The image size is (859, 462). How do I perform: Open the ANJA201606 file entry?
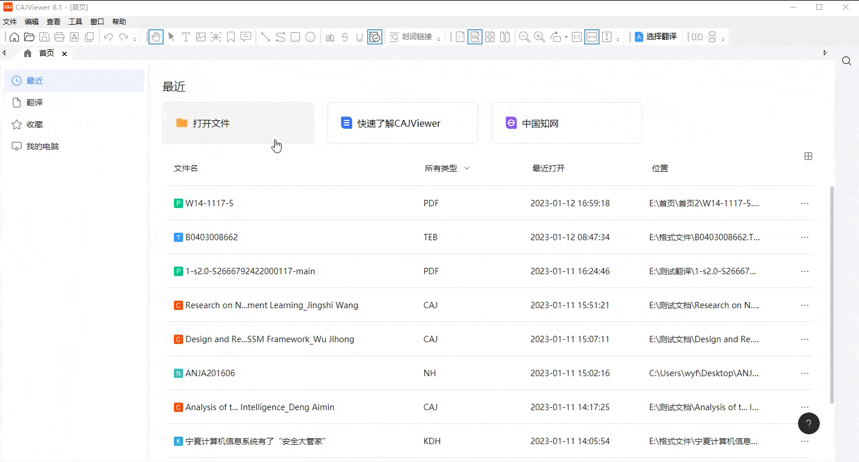(x=210, y=373)
